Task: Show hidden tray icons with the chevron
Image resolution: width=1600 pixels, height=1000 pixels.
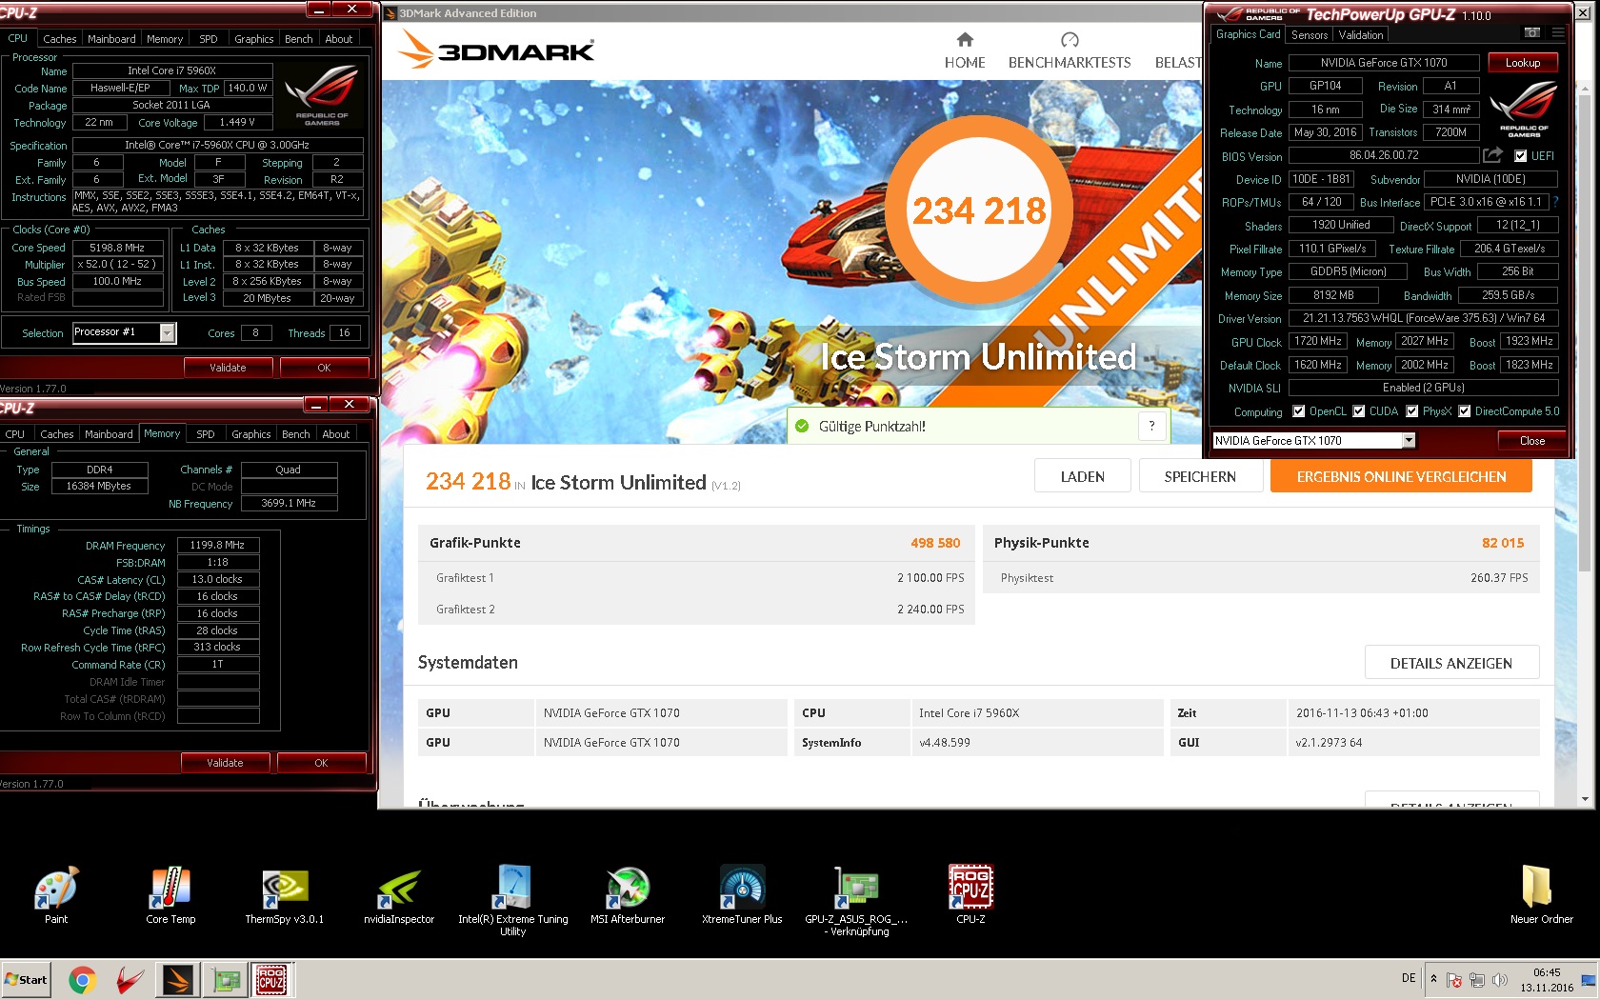Action: [x=1433, y=978]
